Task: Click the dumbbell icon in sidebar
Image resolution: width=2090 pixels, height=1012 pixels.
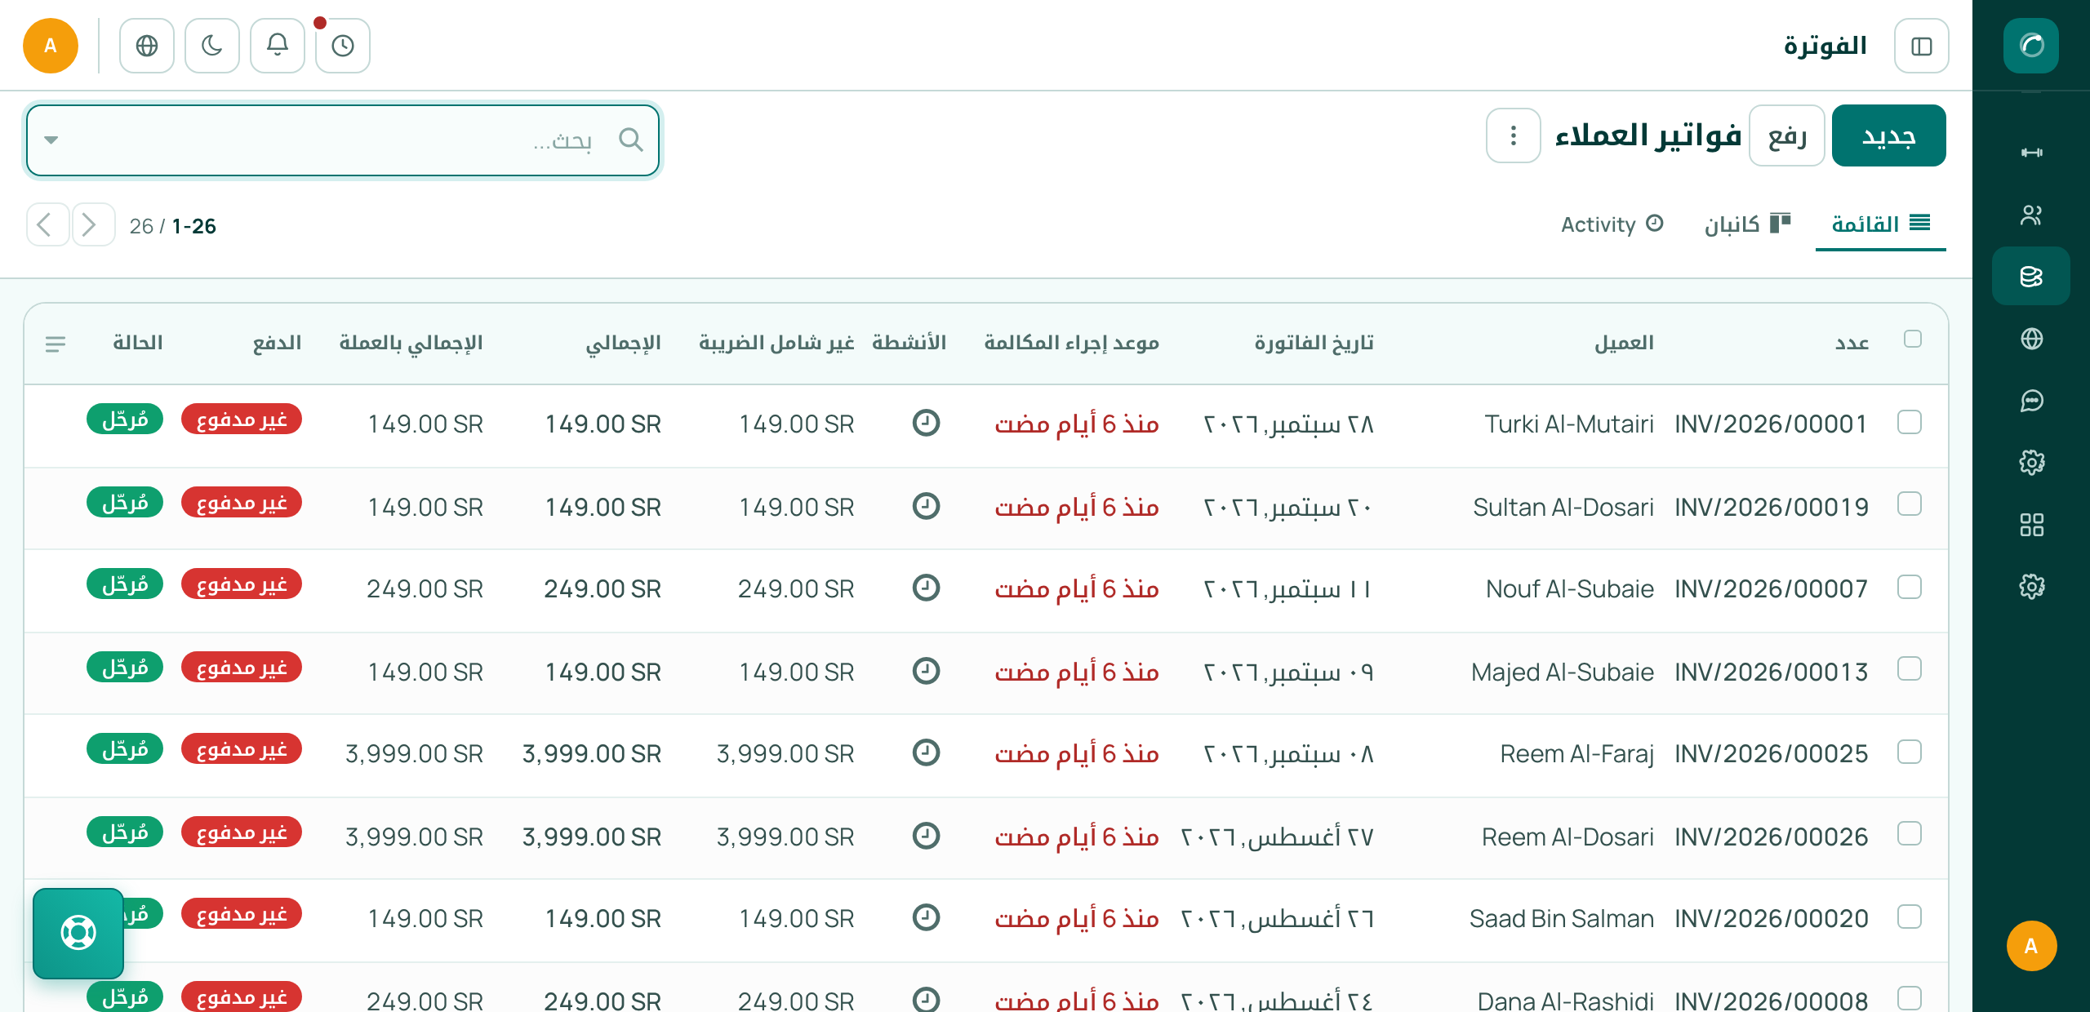Action: pos(2031,153)
